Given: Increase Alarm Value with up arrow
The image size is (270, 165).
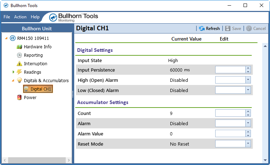Looking at the screenshot, I should tap(248, 132).
